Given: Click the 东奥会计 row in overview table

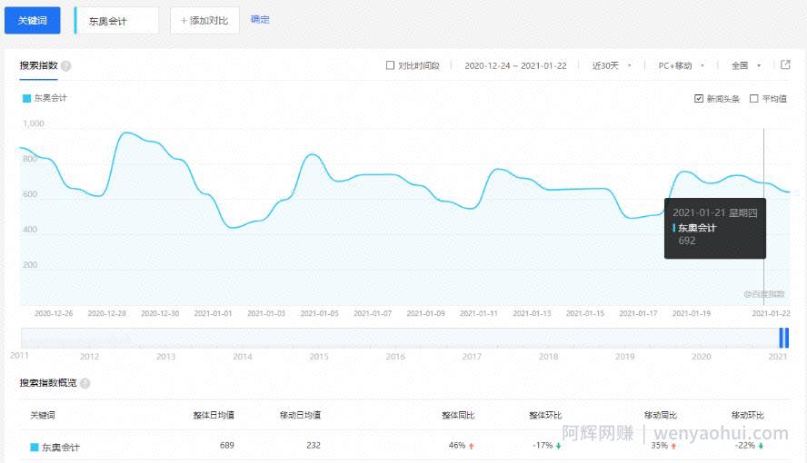Looking at the screenshot, I should (404, 446).
